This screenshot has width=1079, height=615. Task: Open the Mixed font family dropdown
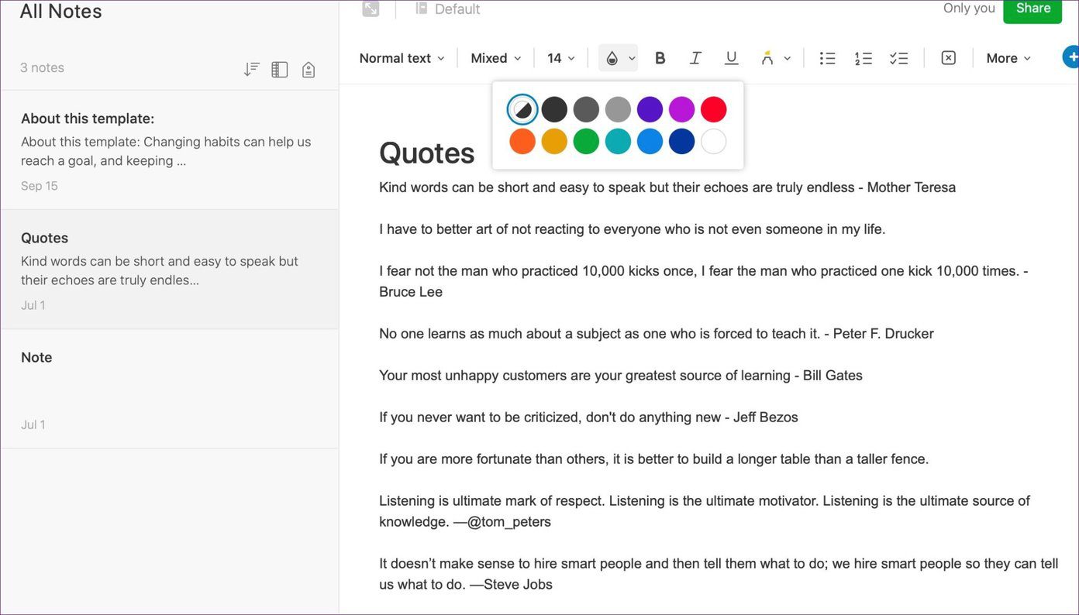coord(496,58)
